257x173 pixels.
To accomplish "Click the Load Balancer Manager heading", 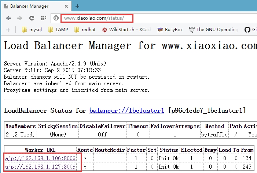I will 131,45.
